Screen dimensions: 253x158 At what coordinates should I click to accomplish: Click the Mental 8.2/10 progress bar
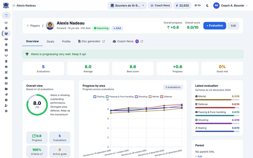pos(217,100)
